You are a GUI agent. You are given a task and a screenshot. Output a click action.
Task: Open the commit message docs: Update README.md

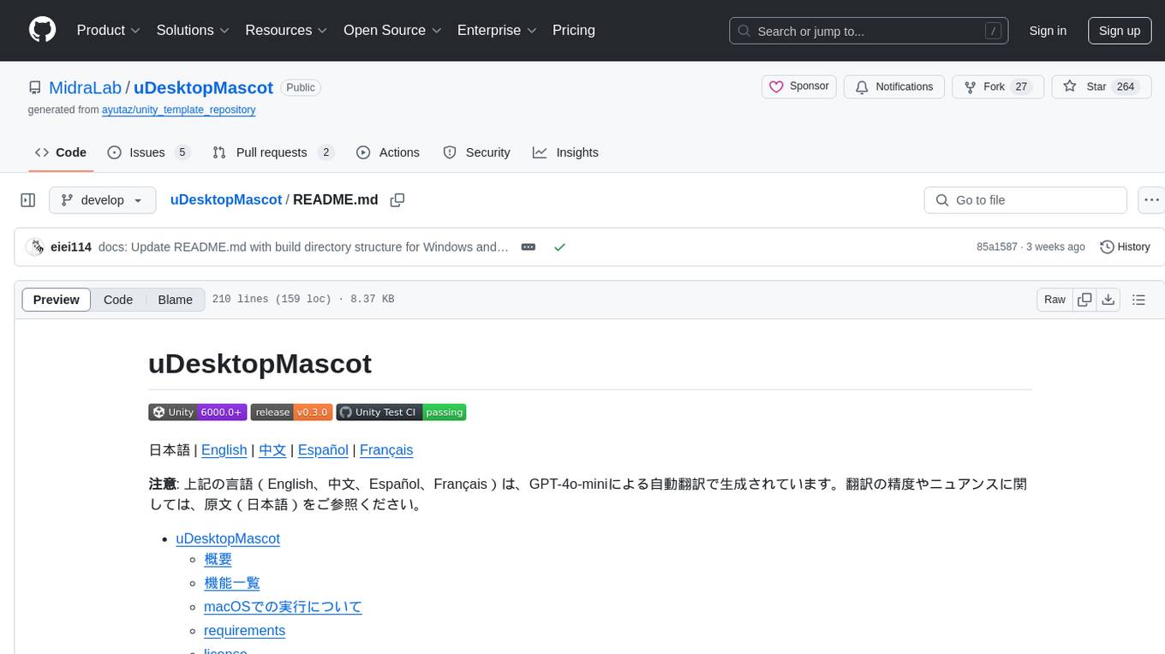click(x=303, y=247)
